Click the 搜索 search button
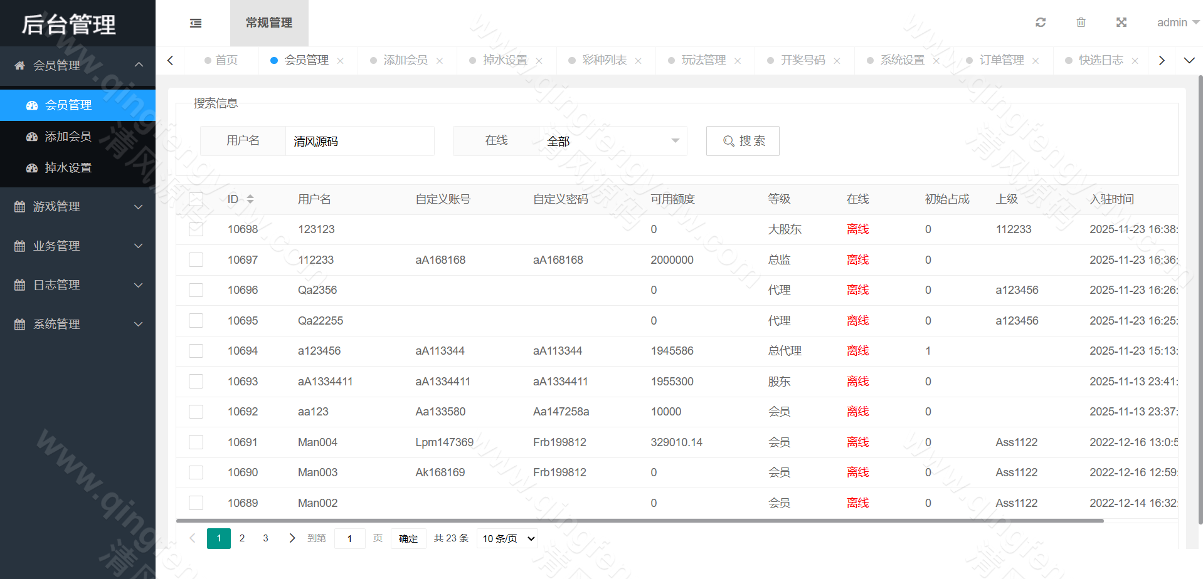 coord(743,141)
